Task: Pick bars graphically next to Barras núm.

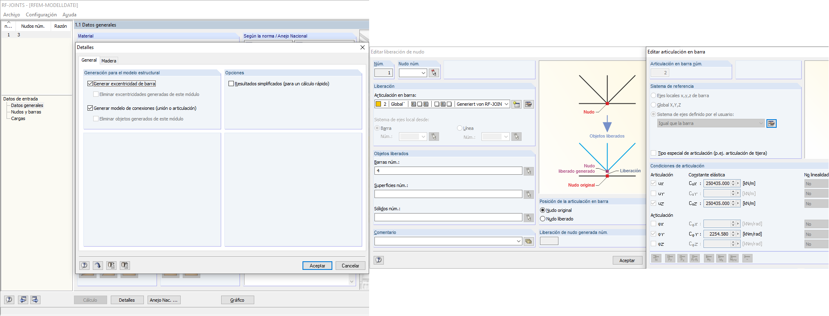Action: point(529,171)
